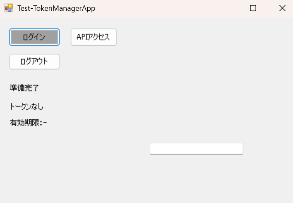This screenshot has height=203, width=293.
Task: Select the トークンなし label
Action: pyautogui.click(x=26, y=106)
